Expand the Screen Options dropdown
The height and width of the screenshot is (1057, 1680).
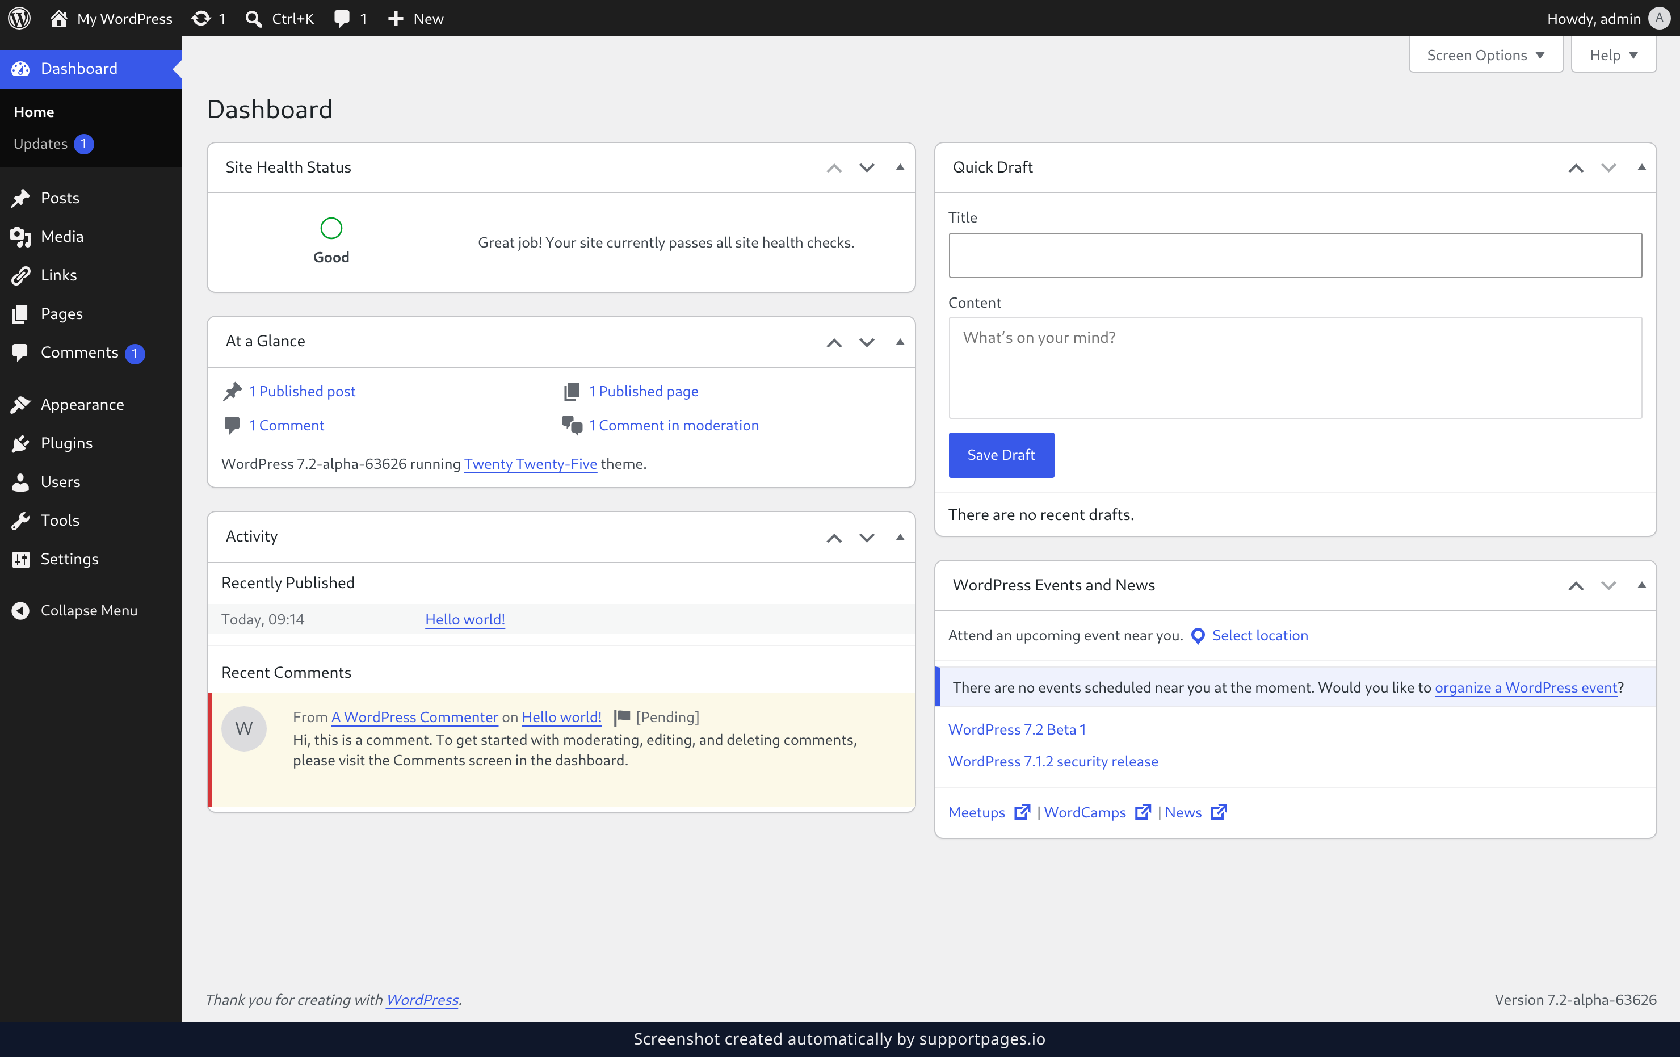[1486, 55]
